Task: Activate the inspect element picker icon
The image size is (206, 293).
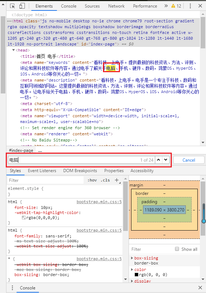Action: pyautogui.click(x=13, y=6)
